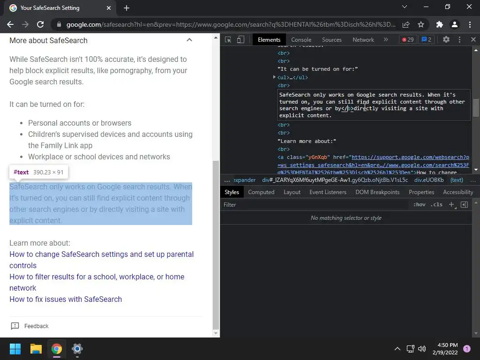Open the Extensions puzzle icon
This screenshot has height=360, width=480.
pos(440,24)
